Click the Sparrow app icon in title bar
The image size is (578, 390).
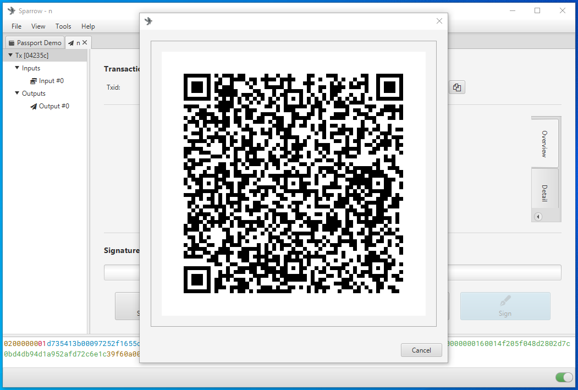(x=12, y=10)
